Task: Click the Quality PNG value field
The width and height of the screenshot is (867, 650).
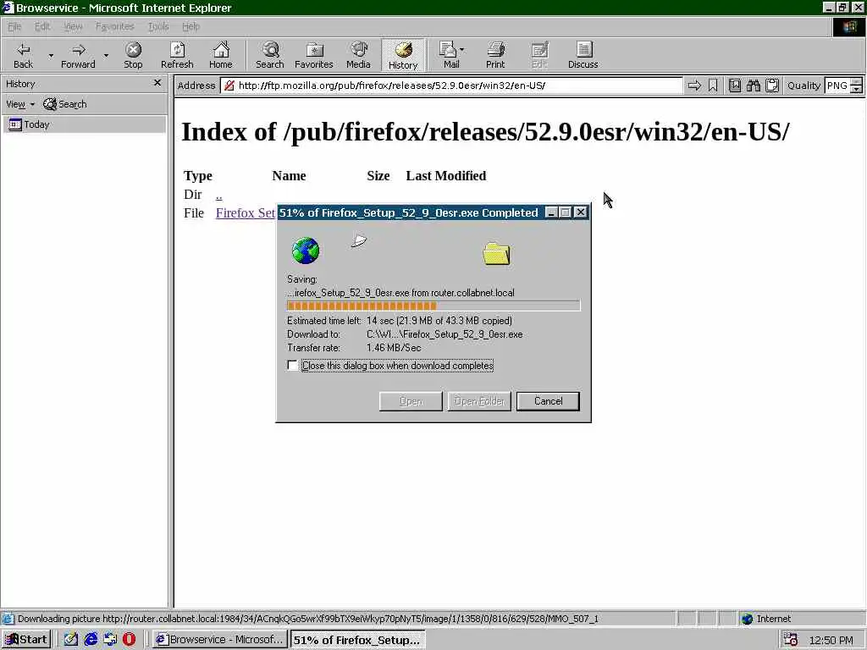Action: point(837,85)
